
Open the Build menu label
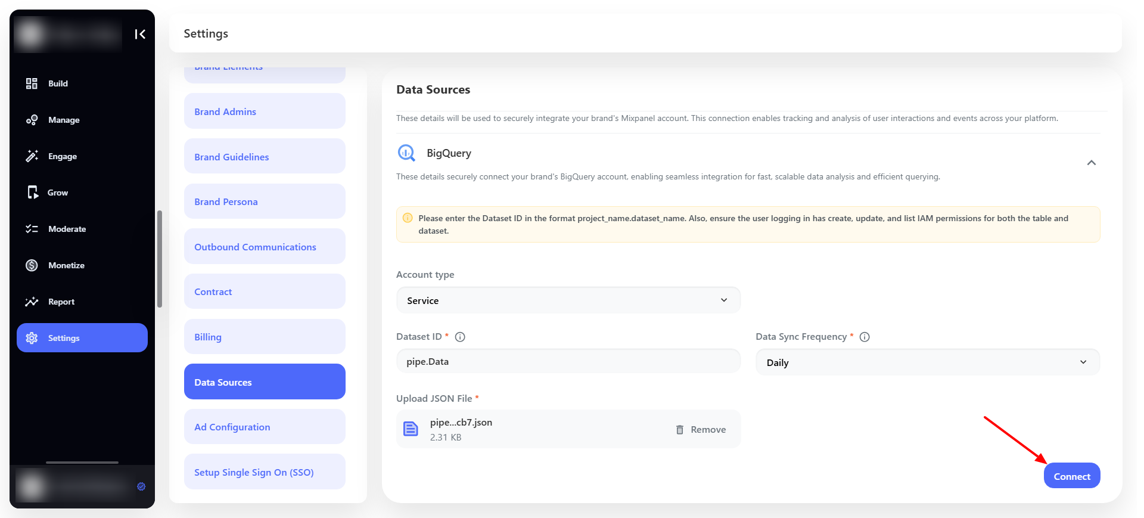(58, 83)
